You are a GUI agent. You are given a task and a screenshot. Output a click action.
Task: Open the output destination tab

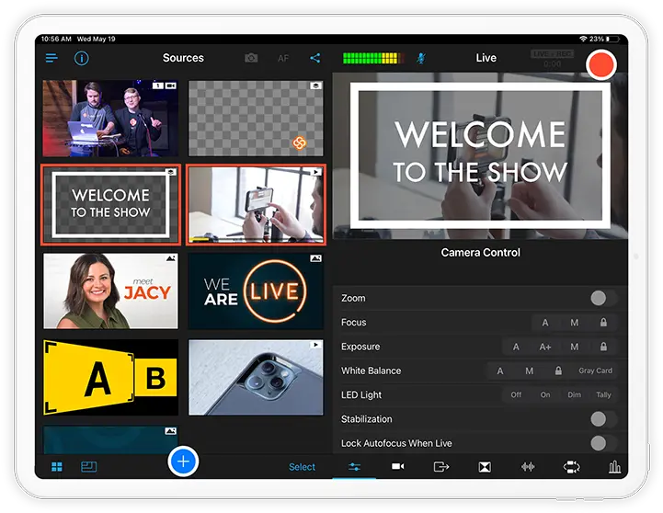441,467
